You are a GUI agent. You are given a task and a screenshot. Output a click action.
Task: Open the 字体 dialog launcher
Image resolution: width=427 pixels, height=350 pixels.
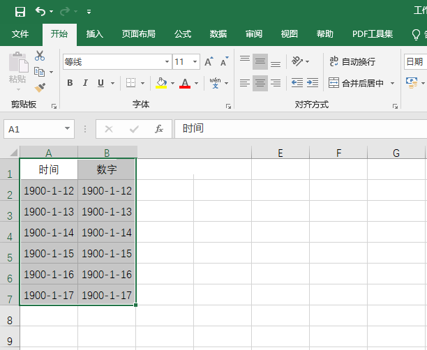(228, 106)
